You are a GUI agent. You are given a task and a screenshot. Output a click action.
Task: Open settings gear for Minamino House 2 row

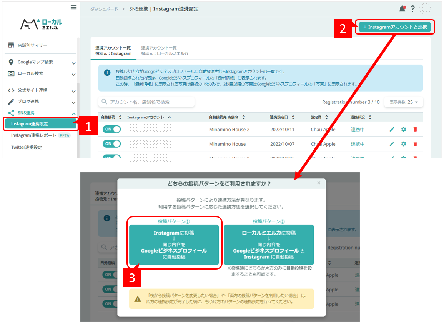(404, 129)
